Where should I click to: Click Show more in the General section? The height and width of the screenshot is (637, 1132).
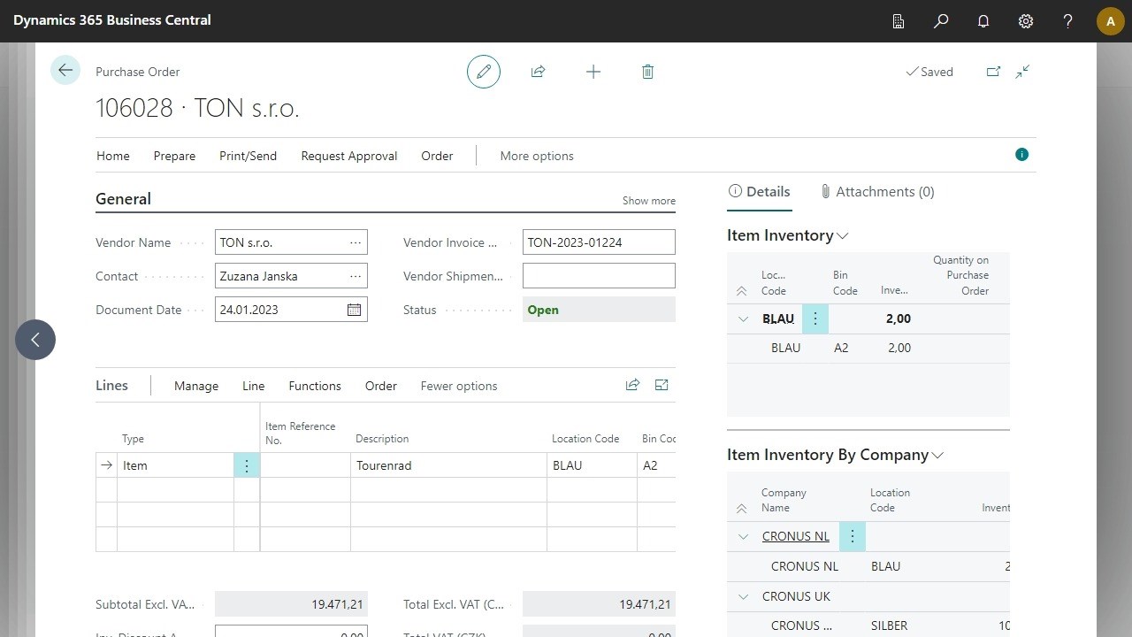(x=648, y=201)
